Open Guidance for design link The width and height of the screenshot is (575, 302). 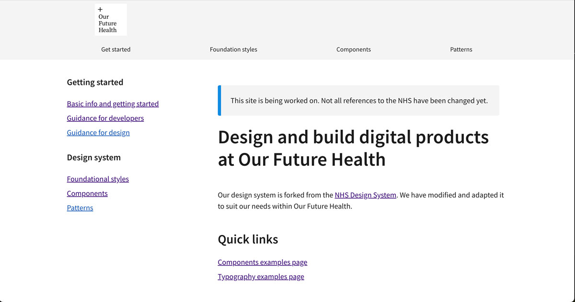click(x=98, y=132)
